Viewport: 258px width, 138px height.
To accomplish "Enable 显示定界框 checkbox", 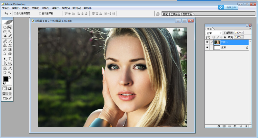I will [x=40, y=13].
